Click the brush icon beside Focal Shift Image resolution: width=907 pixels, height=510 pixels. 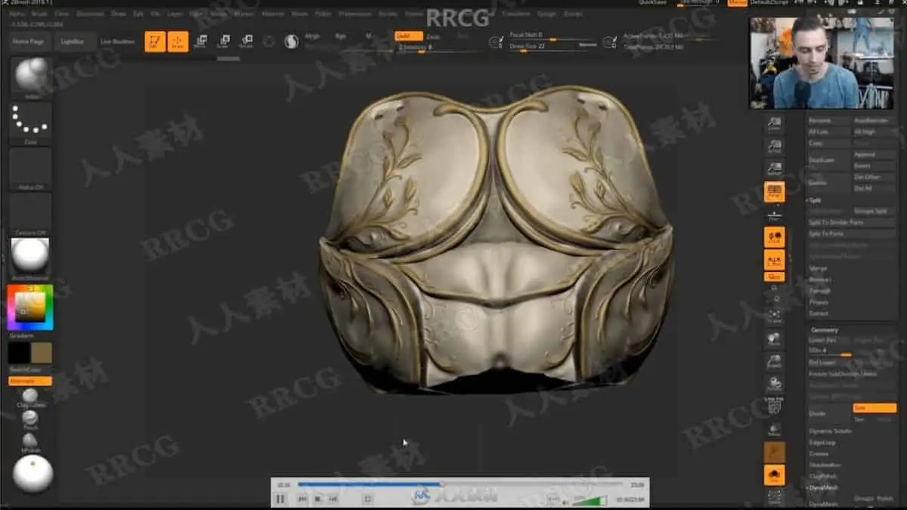(496, 42)
